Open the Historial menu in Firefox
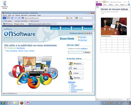The image size is (131, 105). [18, 15]
